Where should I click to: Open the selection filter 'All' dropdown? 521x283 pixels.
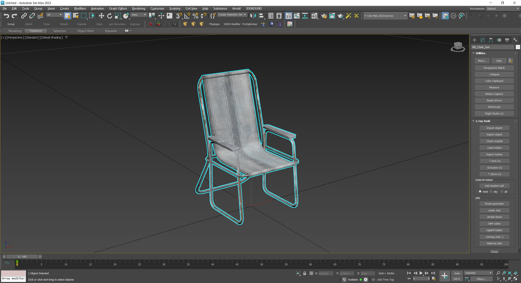tap(54, 15)
